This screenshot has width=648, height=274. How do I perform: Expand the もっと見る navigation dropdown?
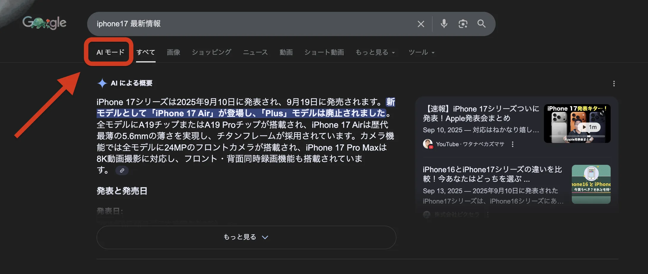(375, 52)
